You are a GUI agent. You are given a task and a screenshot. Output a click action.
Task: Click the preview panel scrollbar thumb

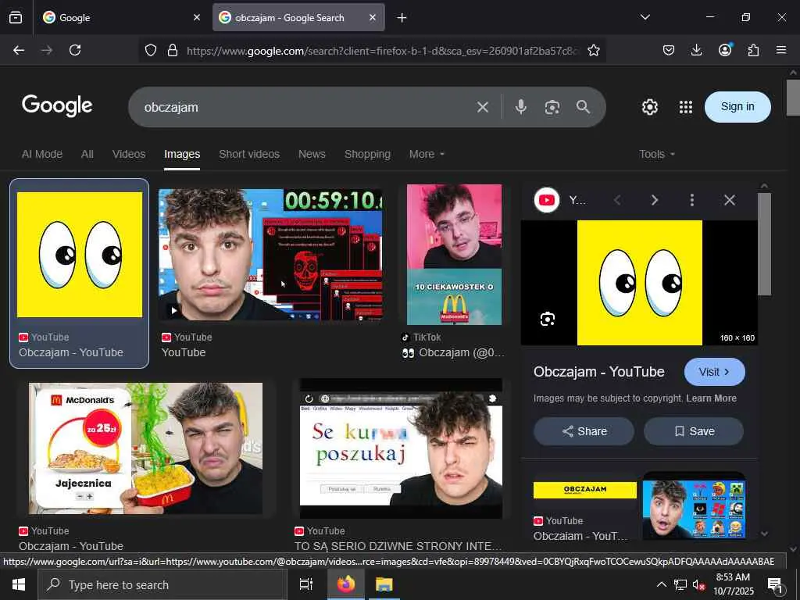point(764,245)
